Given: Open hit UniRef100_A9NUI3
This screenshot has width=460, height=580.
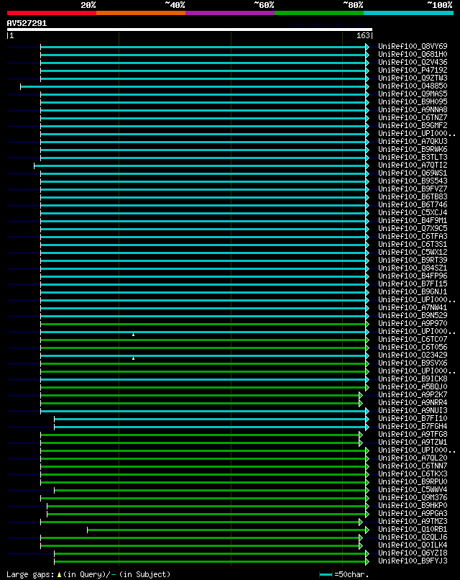Looking at the screenshot, I should click(413, 411).
